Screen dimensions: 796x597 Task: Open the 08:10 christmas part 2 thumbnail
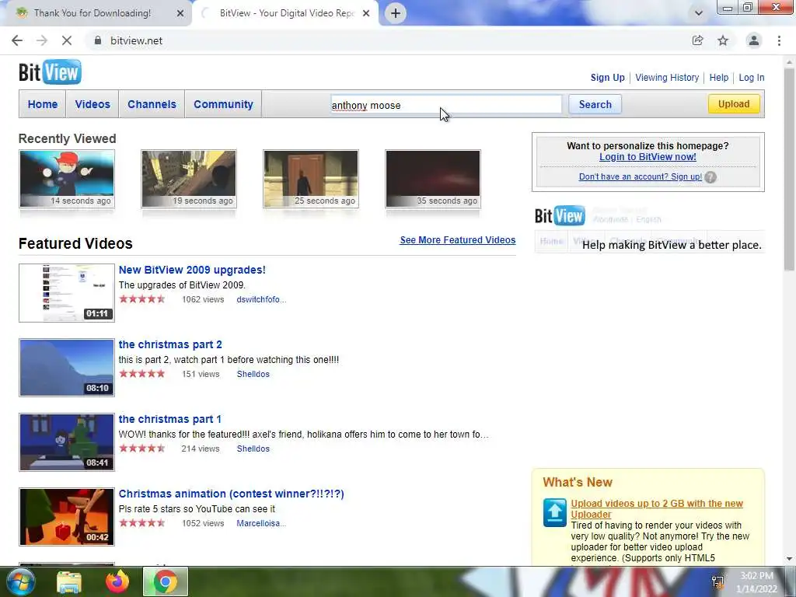point(67,368)
